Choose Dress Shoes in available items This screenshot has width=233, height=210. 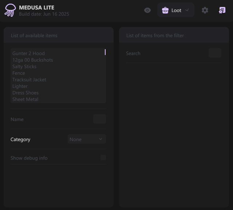[25, 93]
